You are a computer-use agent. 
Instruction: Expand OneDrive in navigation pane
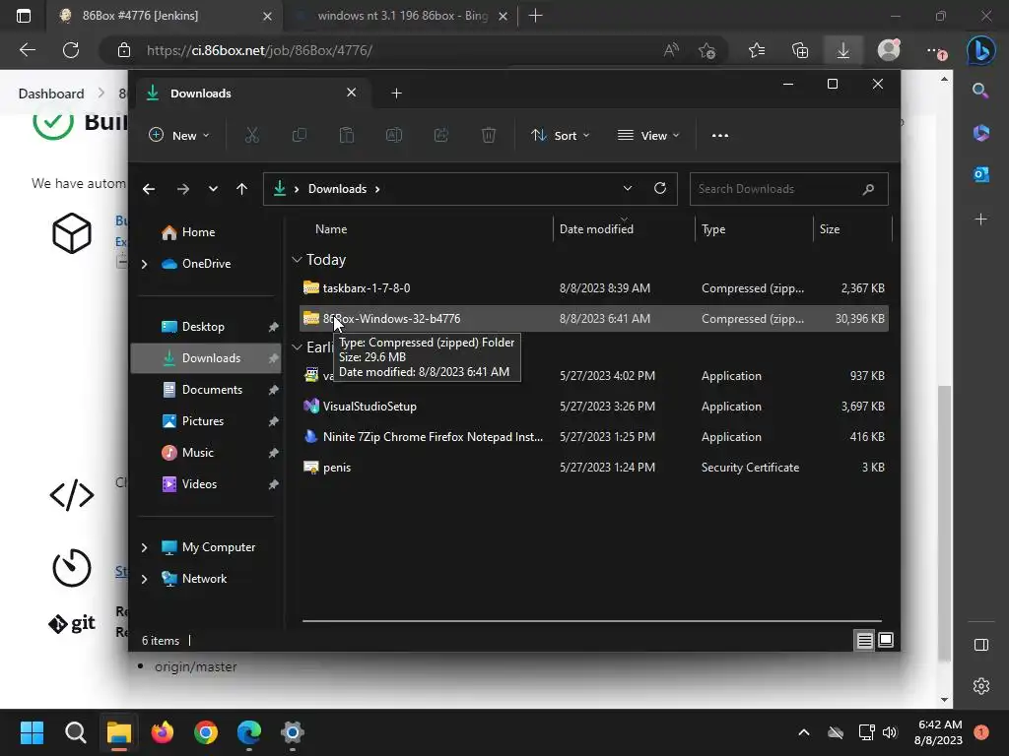click(x=144, y=264)
